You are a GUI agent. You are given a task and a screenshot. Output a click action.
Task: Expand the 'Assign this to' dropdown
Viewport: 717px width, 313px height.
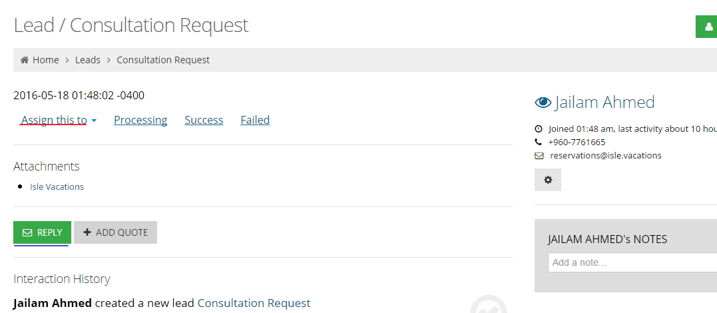[x=59, y=121]
